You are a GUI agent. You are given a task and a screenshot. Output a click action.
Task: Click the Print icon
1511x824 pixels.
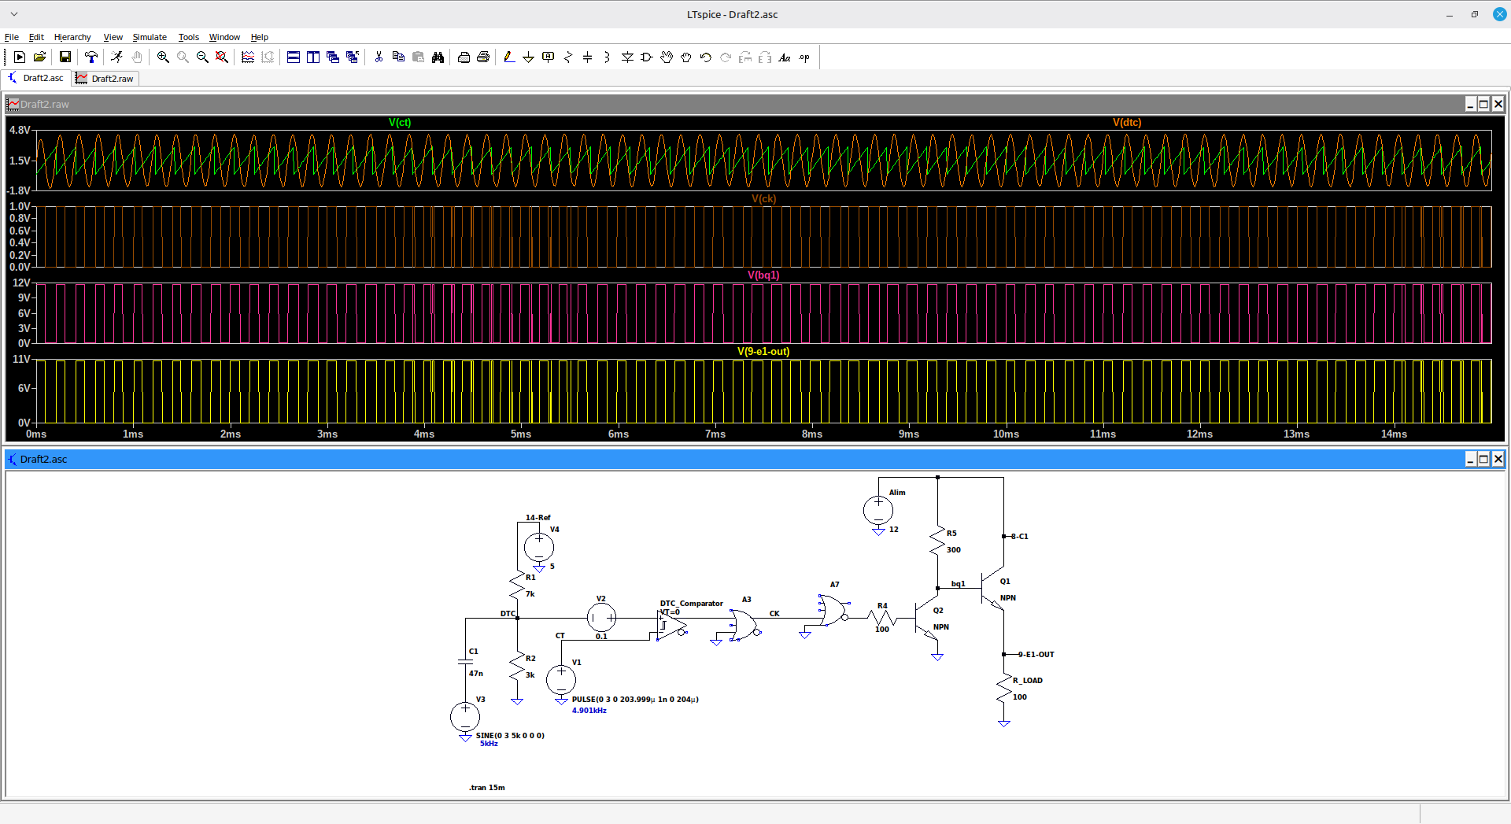point(483,57)
